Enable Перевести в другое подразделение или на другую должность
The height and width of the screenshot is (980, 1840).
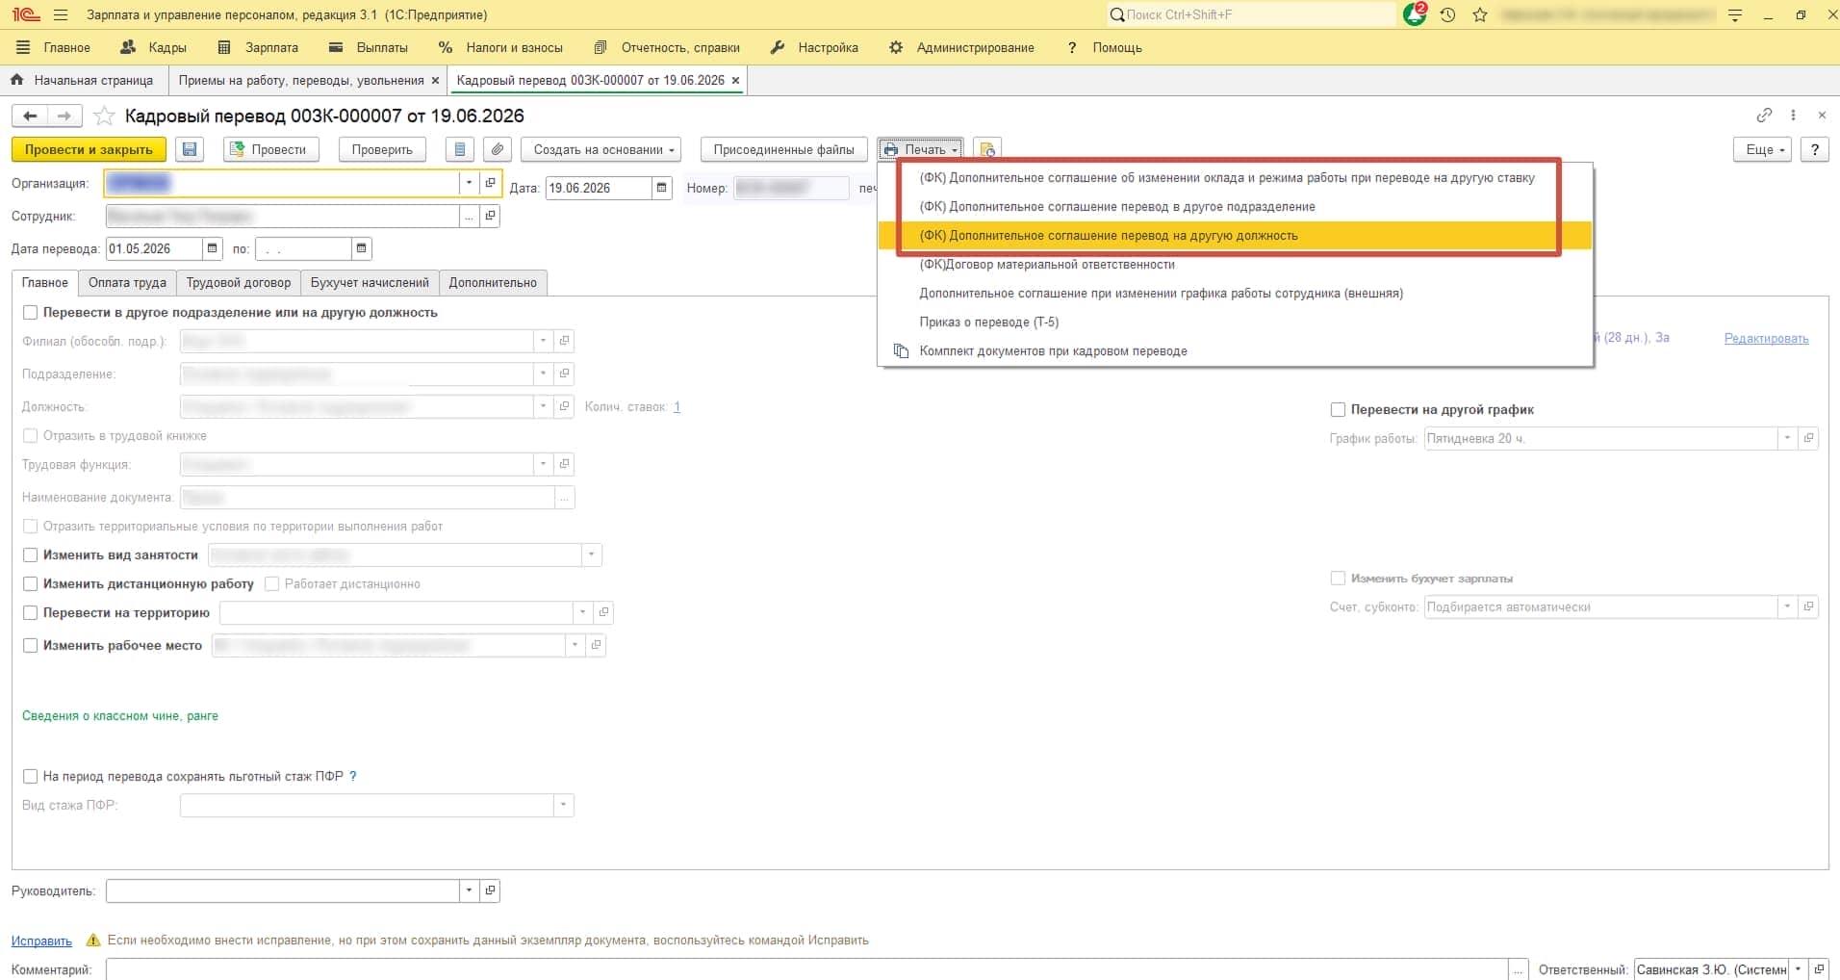31,312
